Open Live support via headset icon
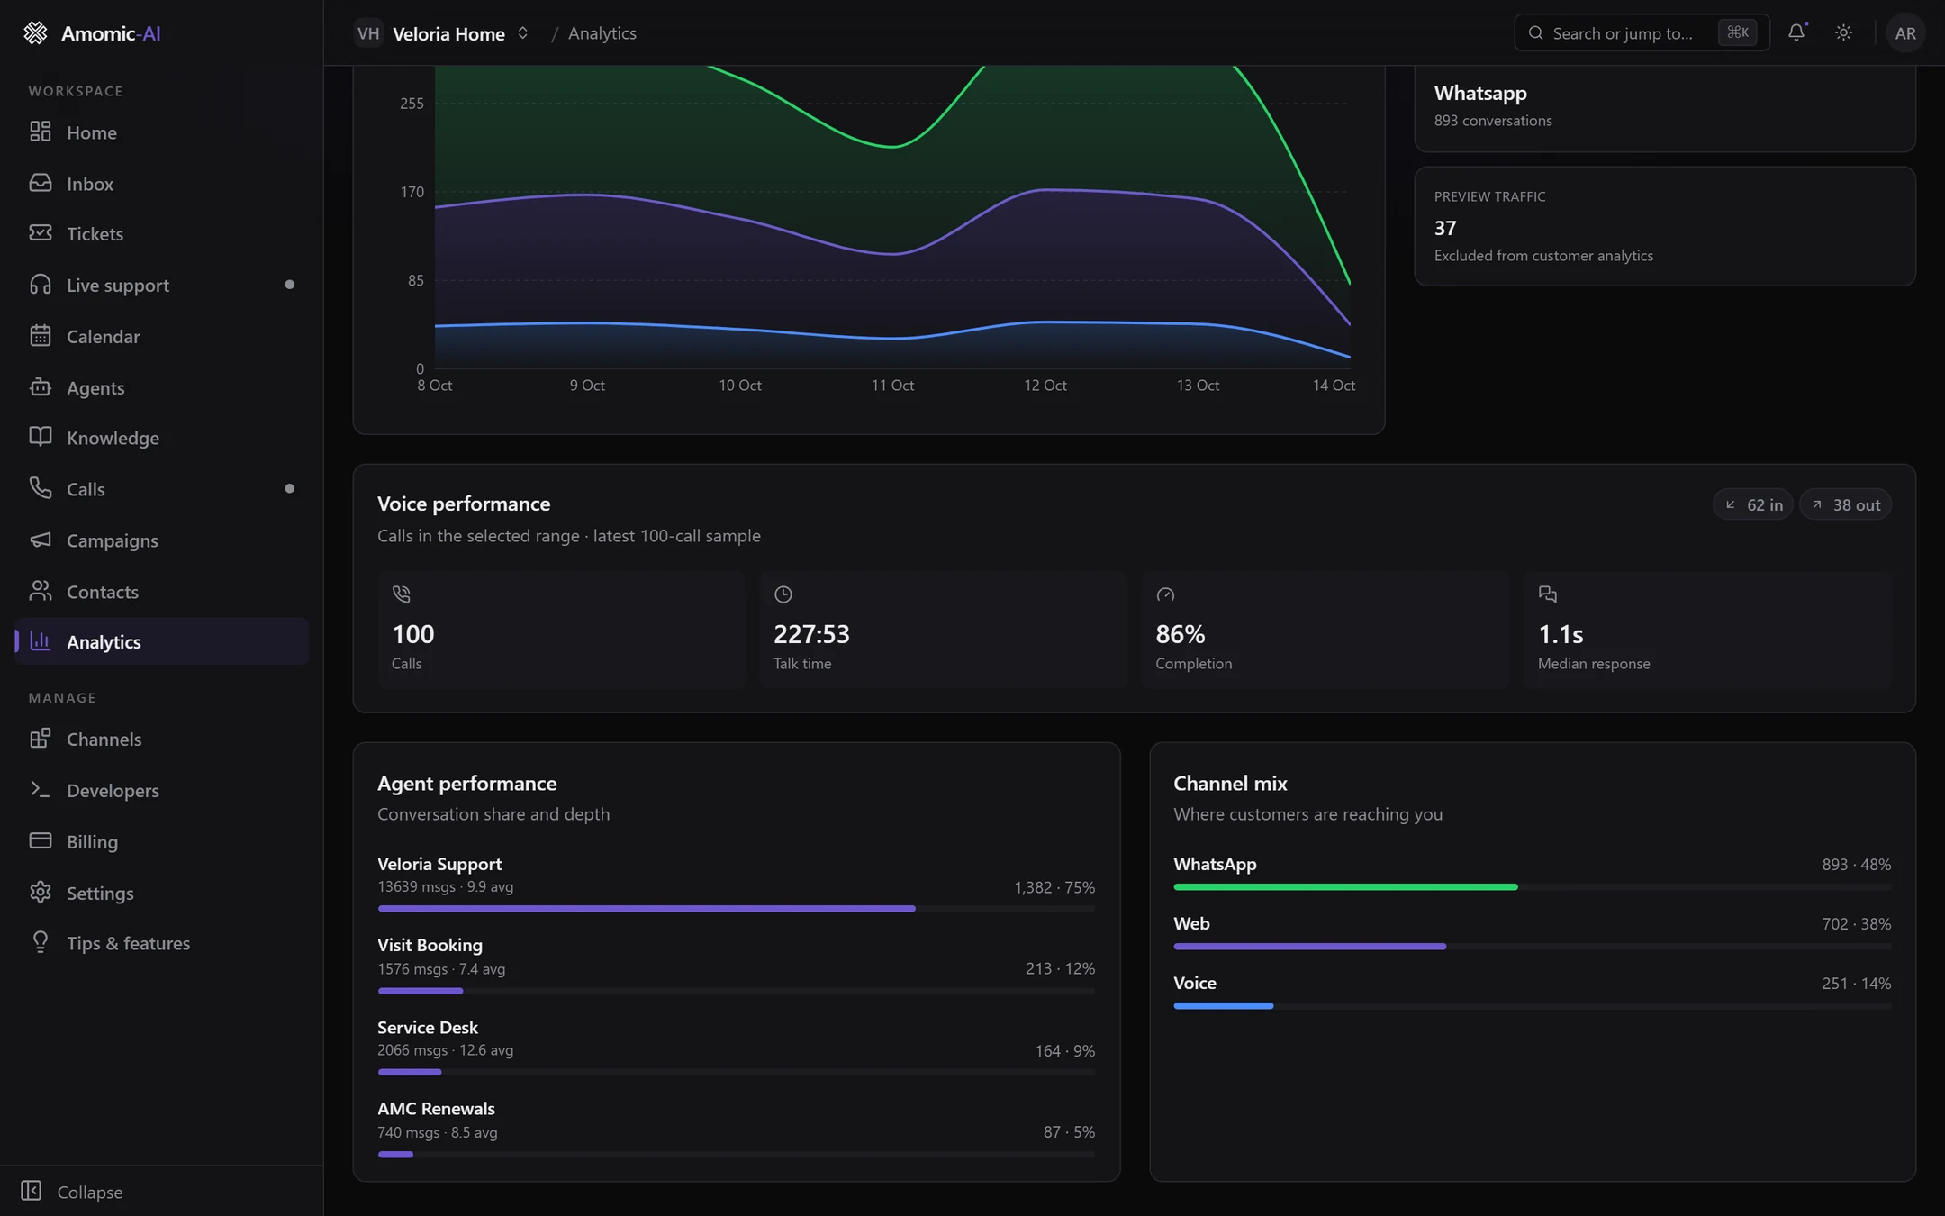 (41, 285)
